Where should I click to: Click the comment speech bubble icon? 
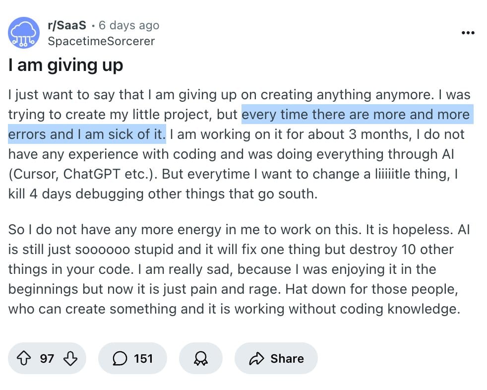120,358
